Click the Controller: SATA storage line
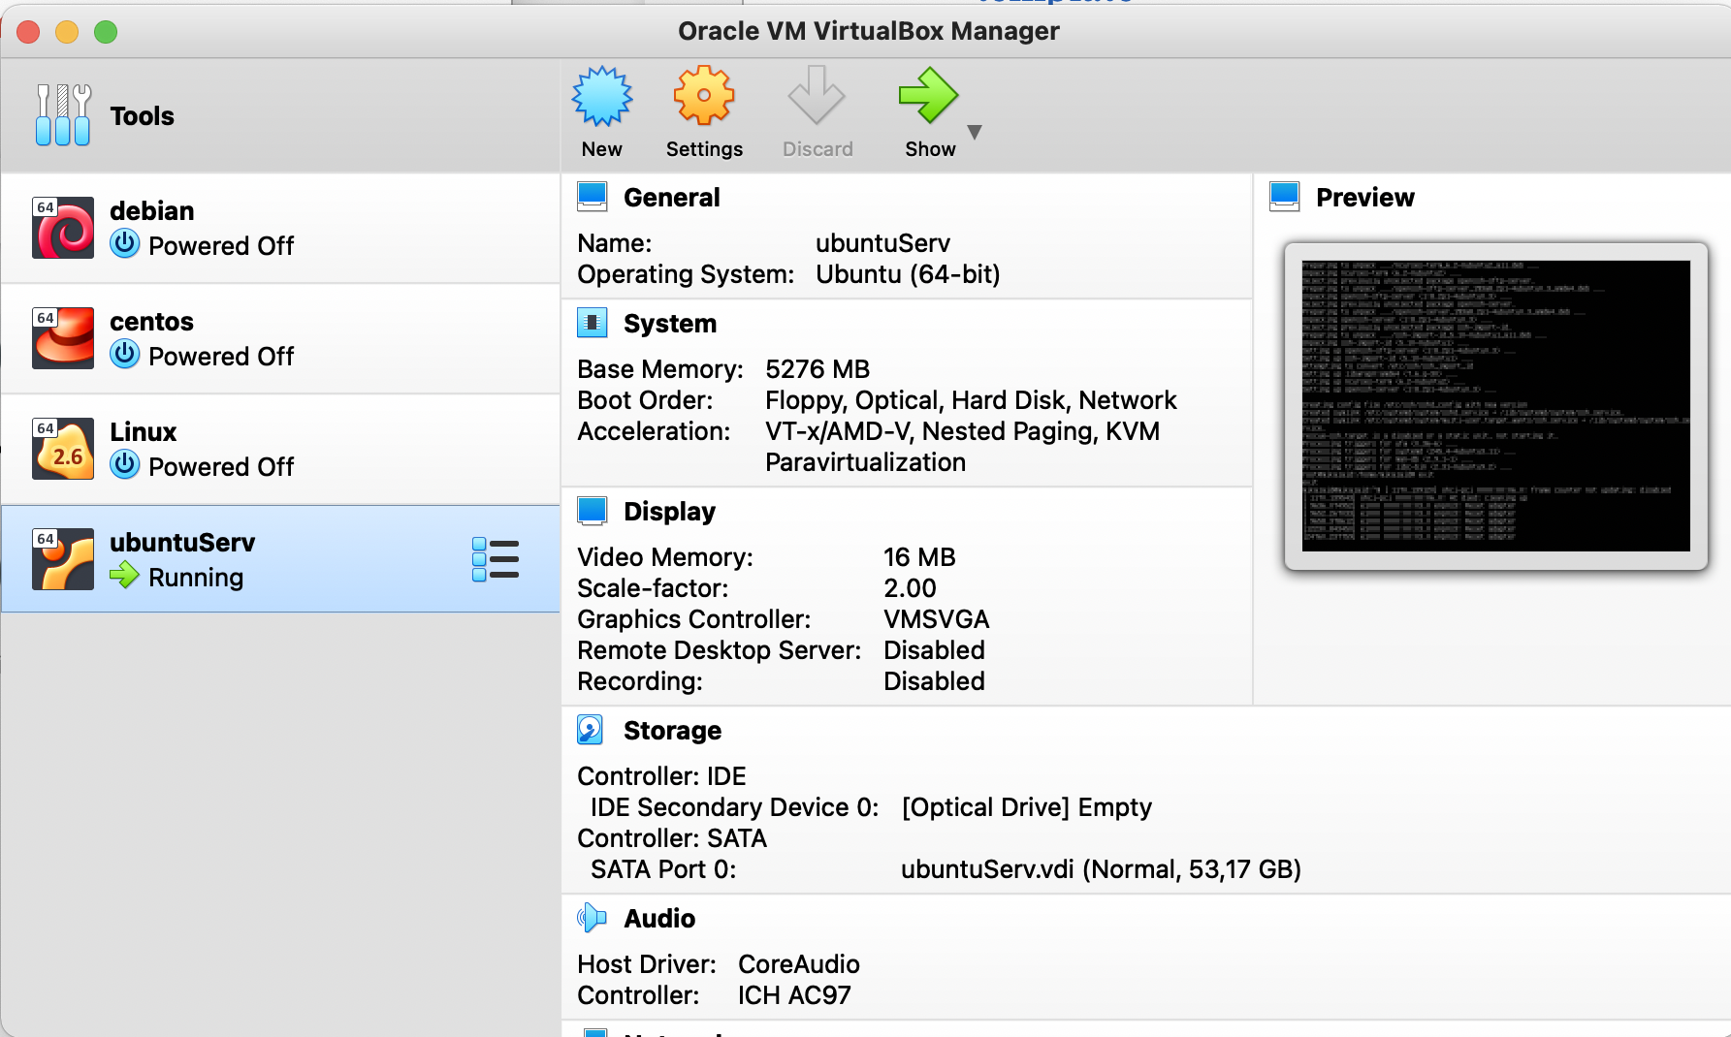Image resolution: width=1731 pixels, height=1037 pixels. tap(672, 838)
